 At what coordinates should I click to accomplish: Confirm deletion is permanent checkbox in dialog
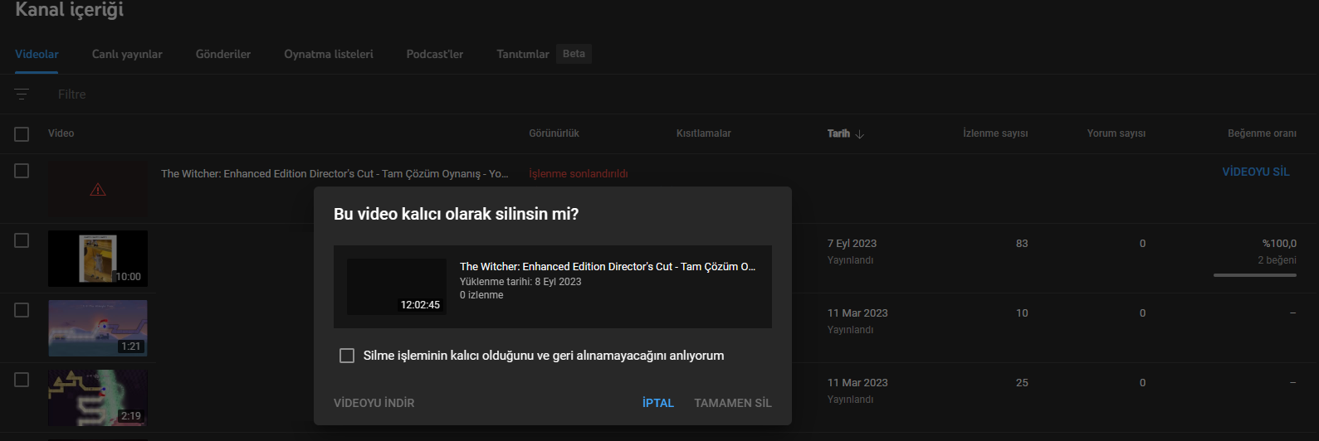[347, 356]
